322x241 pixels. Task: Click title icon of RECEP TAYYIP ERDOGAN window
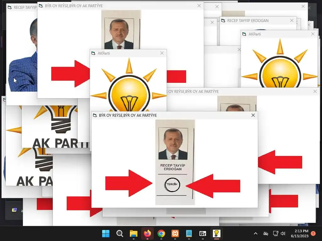click(x=223, y=20)
